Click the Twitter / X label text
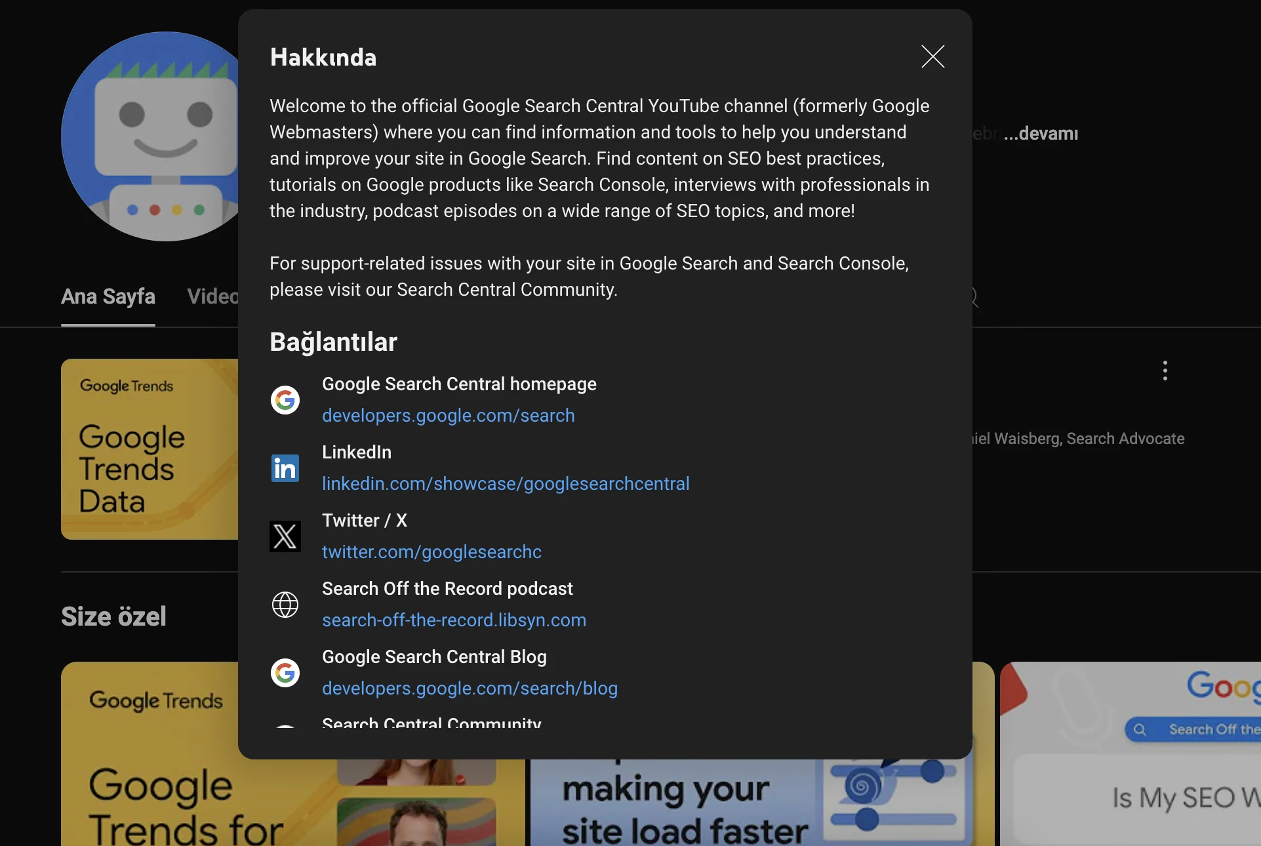1261x846 pixels. [365, 521]
